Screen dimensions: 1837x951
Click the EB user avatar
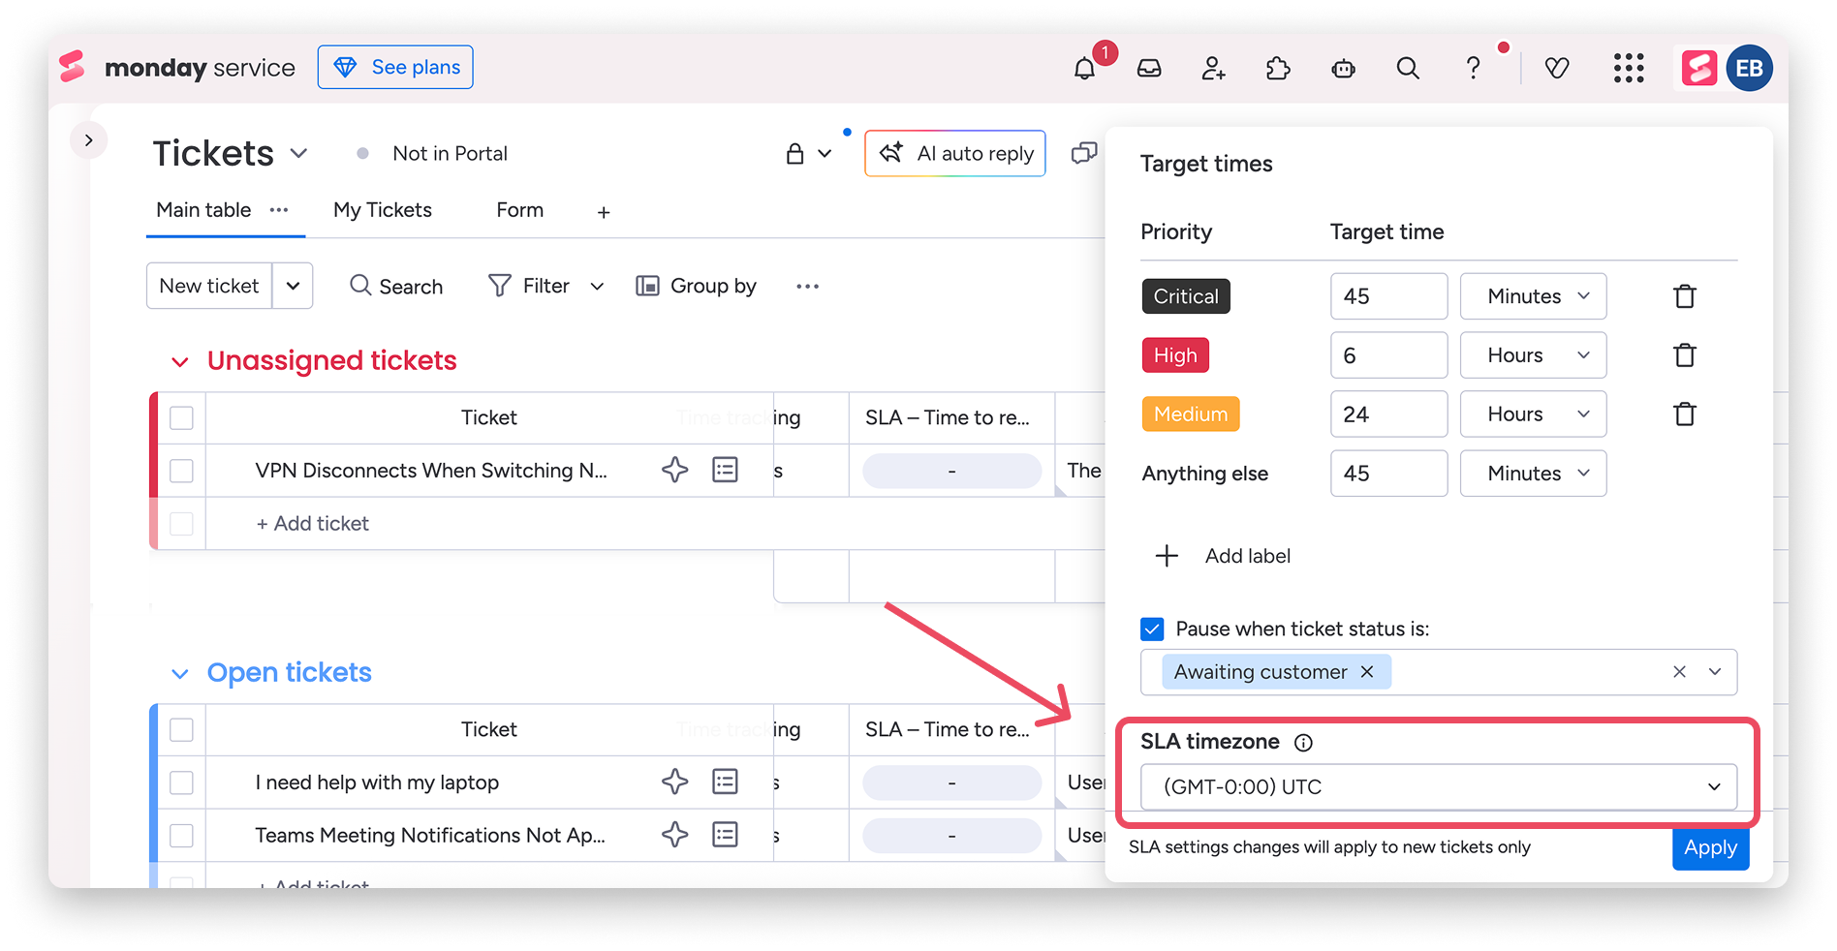[1750, 68]
